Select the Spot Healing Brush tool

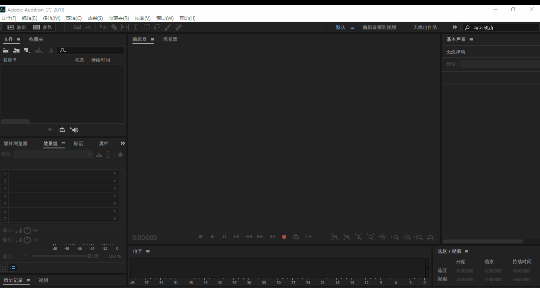179,27
